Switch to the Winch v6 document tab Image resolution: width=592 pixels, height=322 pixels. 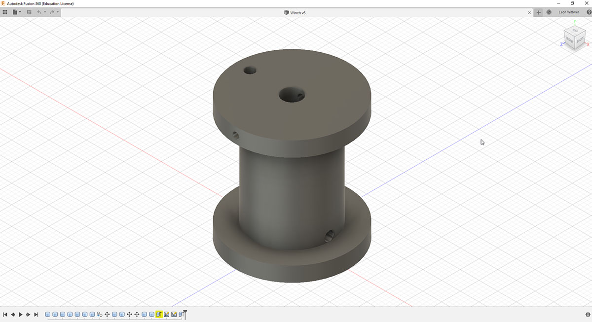295,12
